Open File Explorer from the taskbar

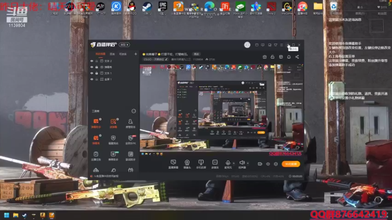16,215
